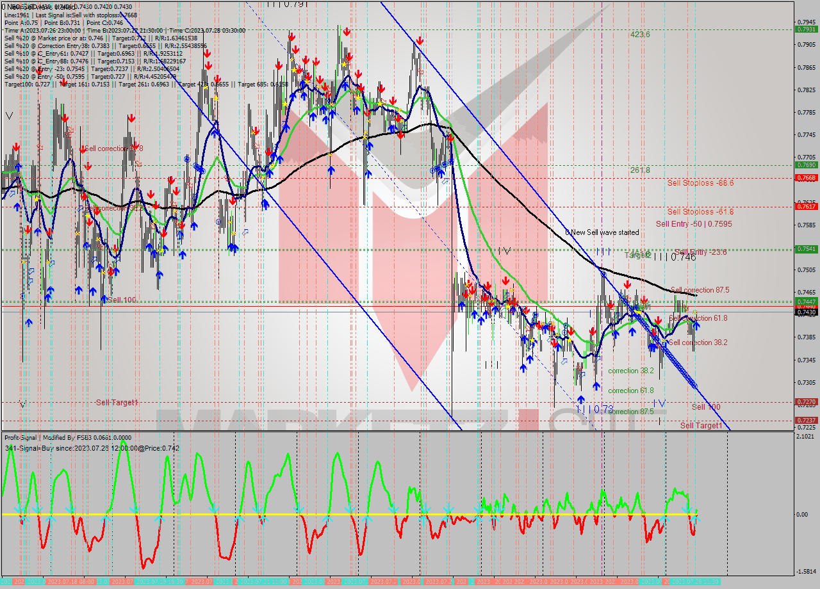Click the 261.8 Fibonacci level label
This screenshot has height=589, width=820.
(640, 170)
